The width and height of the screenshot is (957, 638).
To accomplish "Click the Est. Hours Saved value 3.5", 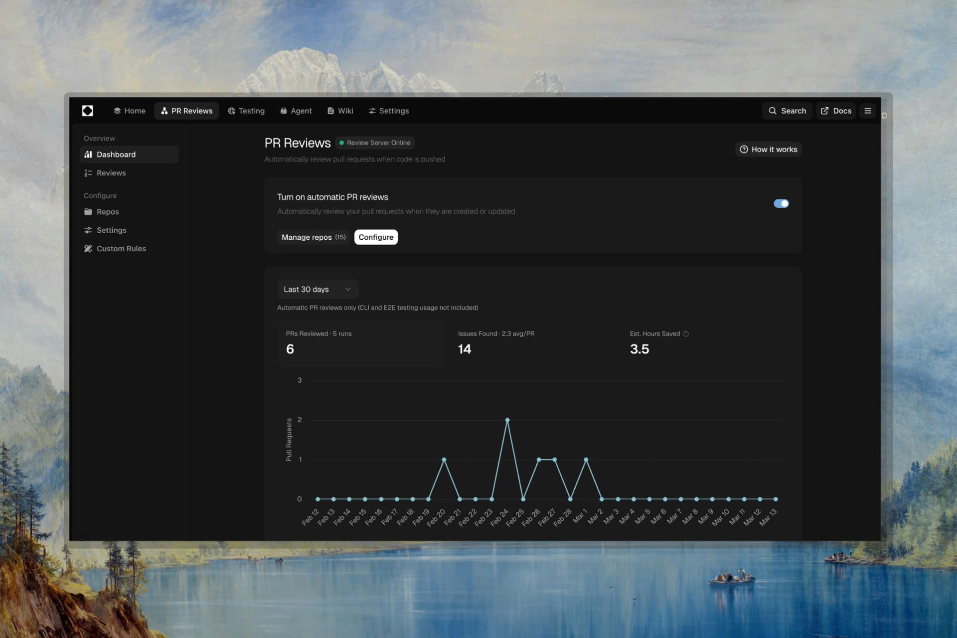I will click(639, 349).
